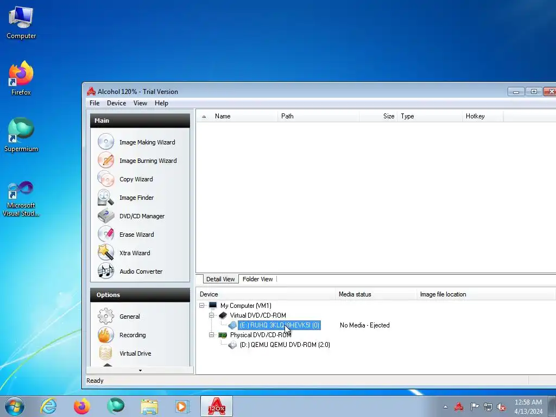Open Windows Media Player in taskbar
Screen dimensions: 556x417
[182, 406]
